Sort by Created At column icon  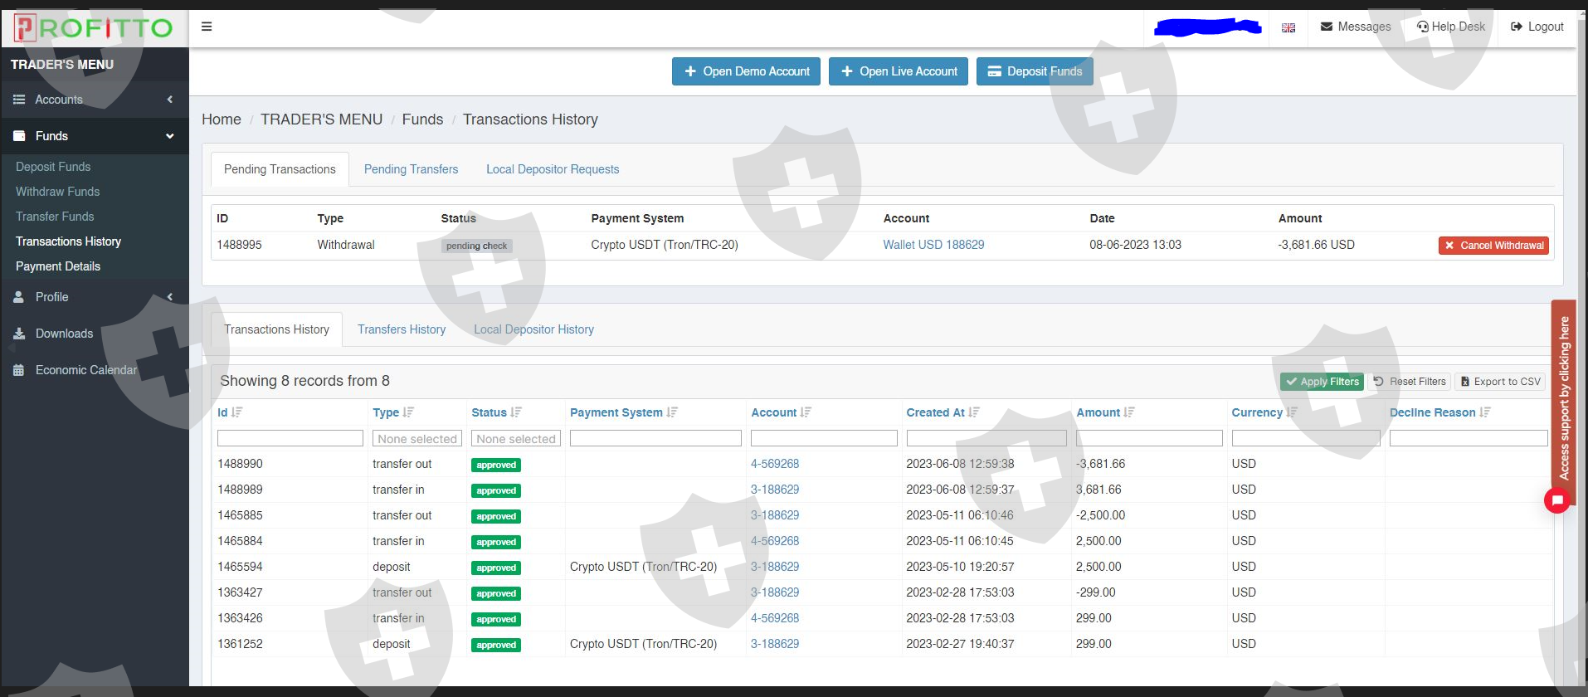pyautogui.click(x=974, y=412)
